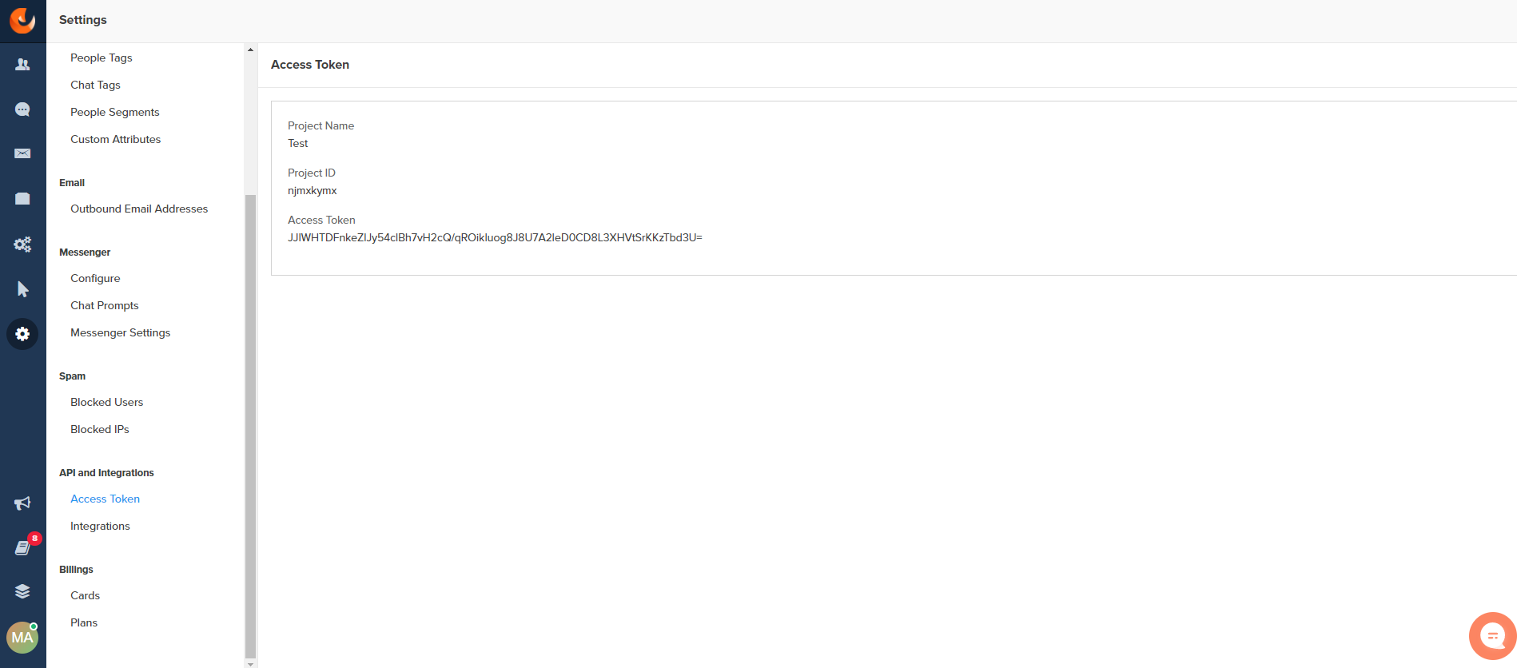1517x668 pixels.
Task: Click the Project ID label
Action: [x=312, y=173]
